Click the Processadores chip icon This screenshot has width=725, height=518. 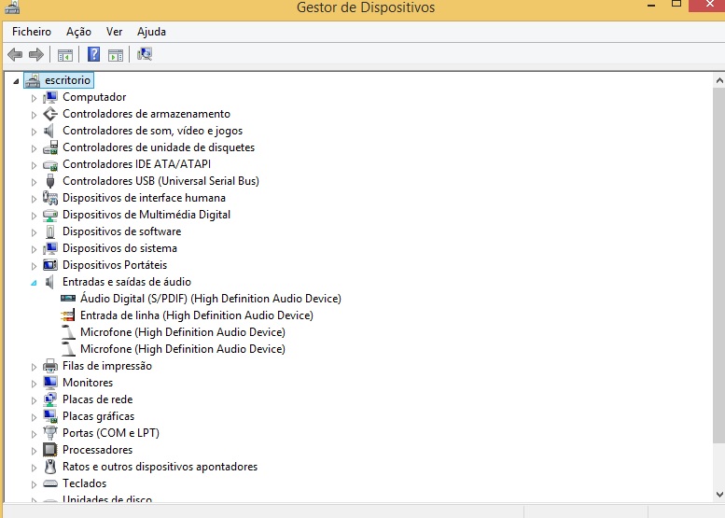click(x=50, y=450)
